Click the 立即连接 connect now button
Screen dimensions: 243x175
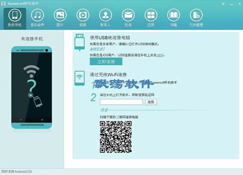[x=106, y=62]
